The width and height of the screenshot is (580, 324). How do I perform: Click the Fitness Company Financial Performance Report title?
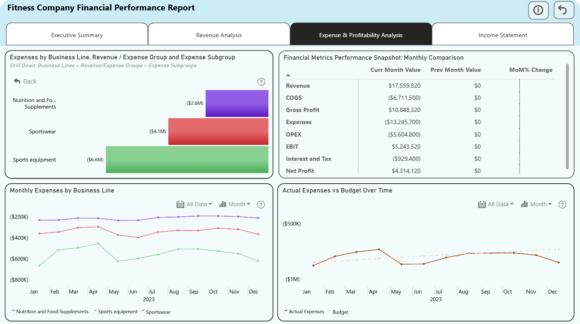coord(101,8)
